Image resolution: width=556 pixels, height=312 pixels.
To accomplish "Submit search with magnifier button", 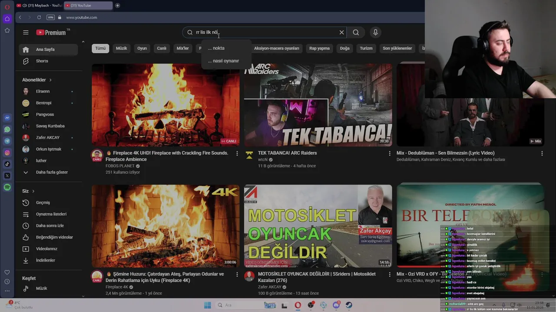I will pos(356,32).
